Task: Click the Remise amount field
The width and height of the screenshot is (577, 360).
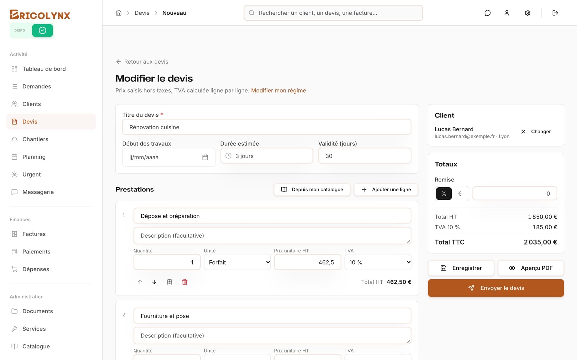Action: [515, 194]
